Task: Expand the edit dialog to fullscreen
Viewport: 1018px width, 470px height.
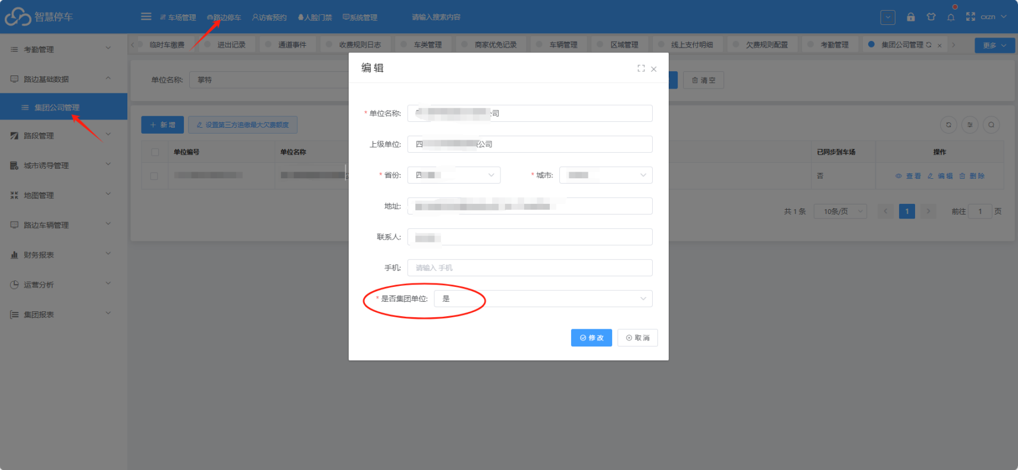Action: pos(641,69)
